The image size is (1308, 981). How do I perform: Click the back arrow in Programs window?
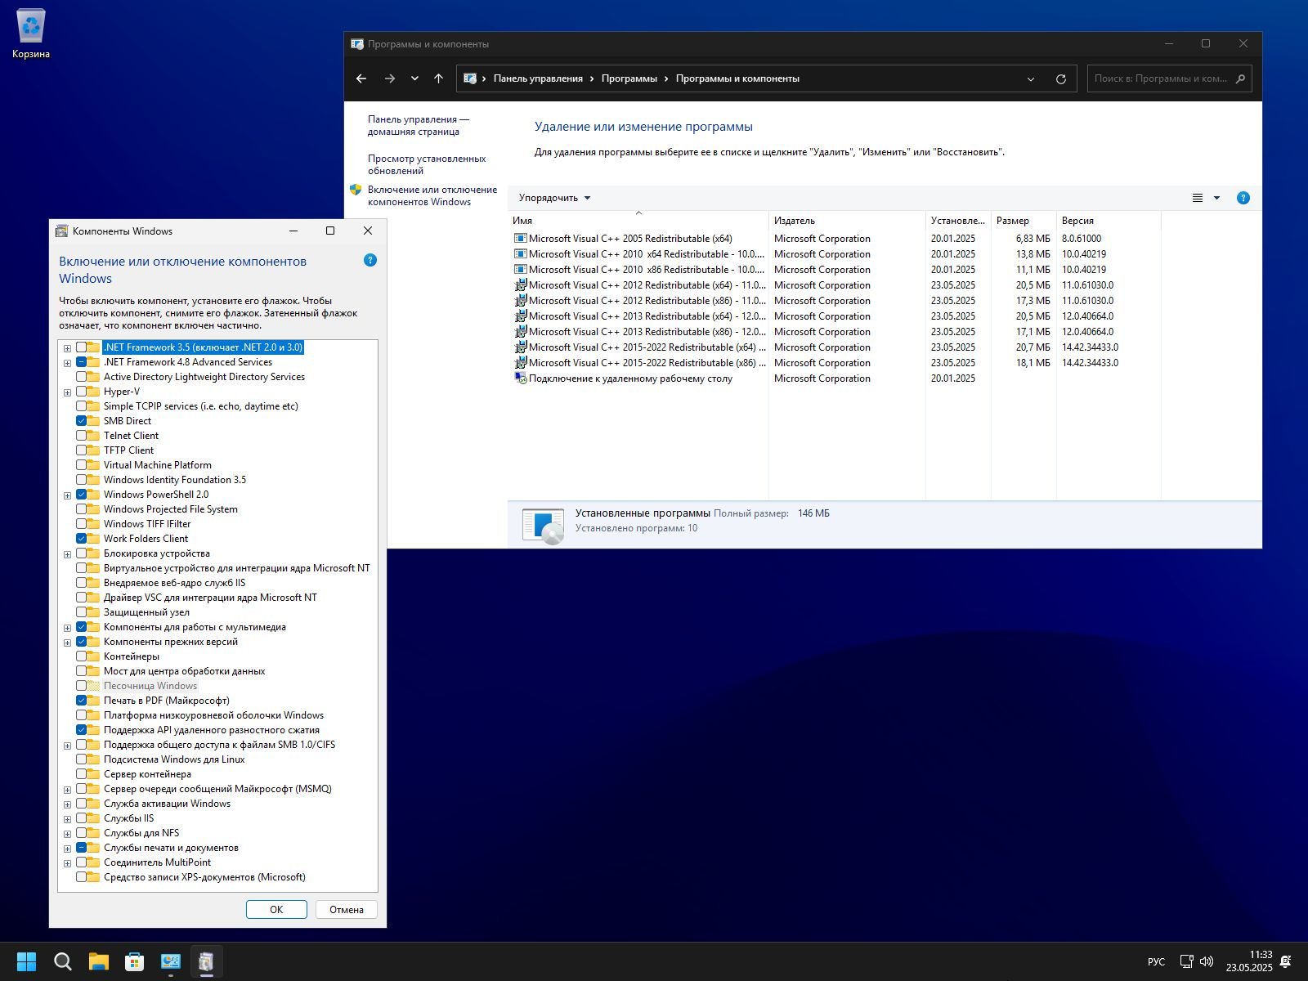click(361, 78)
